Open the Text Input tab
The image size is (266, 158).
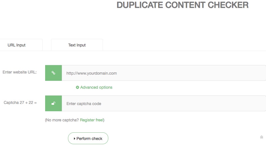point(77,45)
